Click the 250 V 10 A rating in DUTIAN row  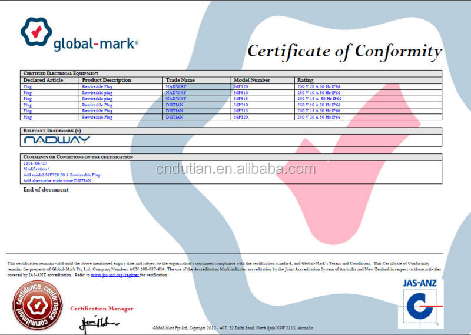click(319, 105)
